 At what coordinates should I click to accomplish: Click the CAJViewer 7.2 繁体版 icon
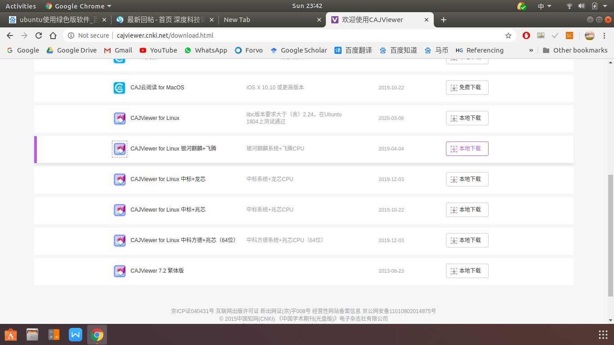pyautogui.click(x=120, y=271)
